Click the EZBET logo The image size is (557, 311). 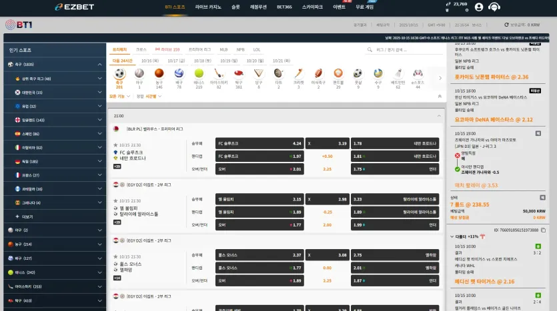pos(75,7)
